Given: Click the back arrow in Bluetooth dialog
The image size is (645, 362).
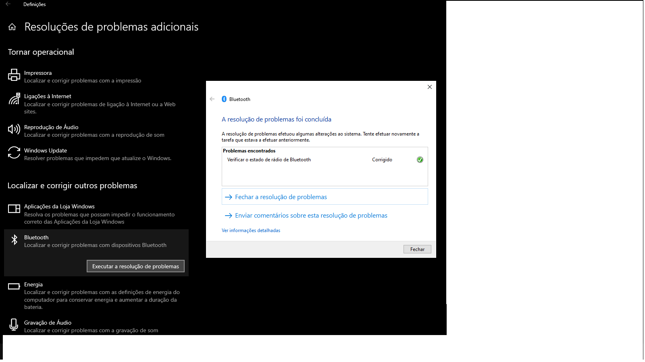Looking at the screenshot, I should pyautogui.click(x=212, y=99).
